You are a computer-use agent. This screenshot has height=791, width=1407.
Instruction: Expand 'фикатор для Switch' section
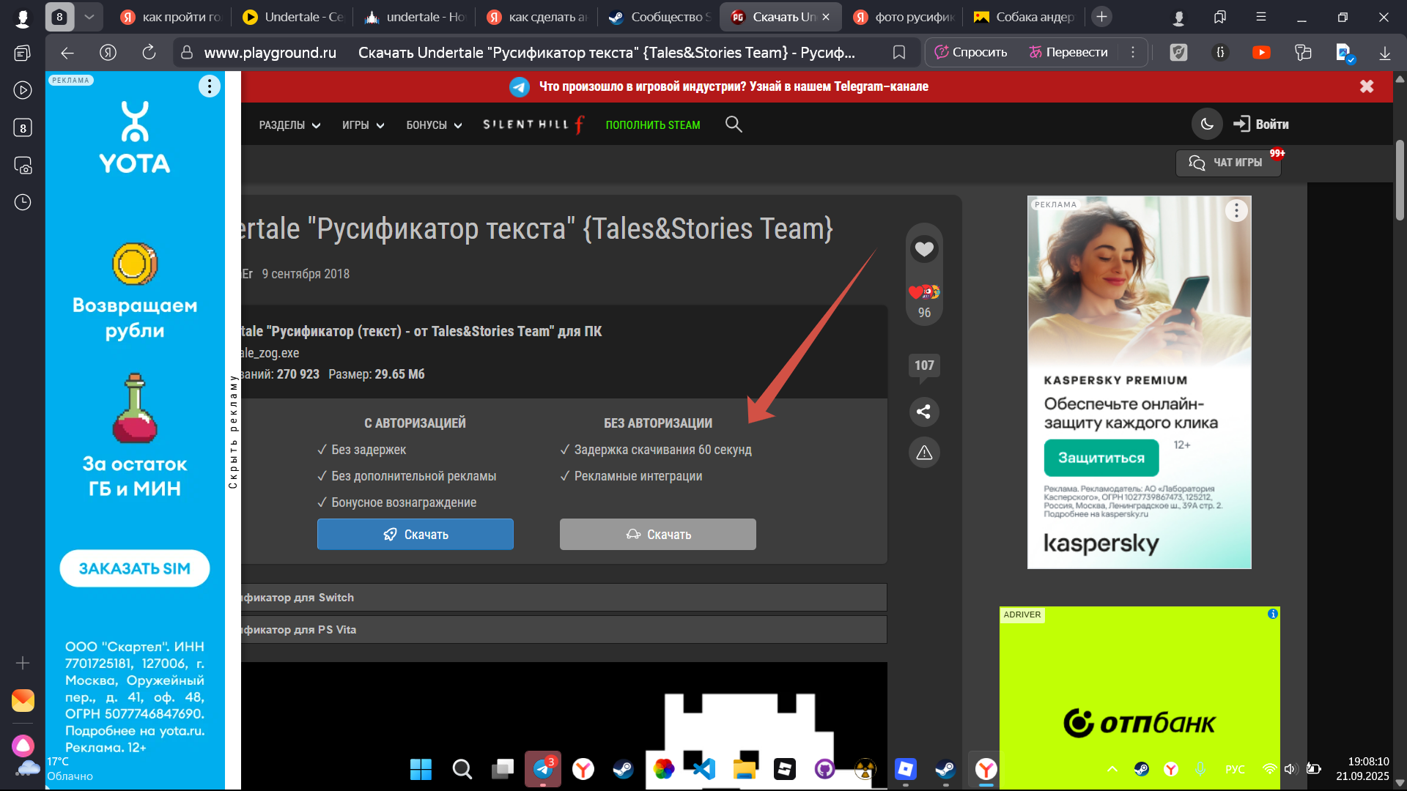coord(564,598)
